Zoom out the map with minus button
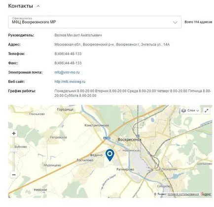The image size is (214, 207). point(14,175)
